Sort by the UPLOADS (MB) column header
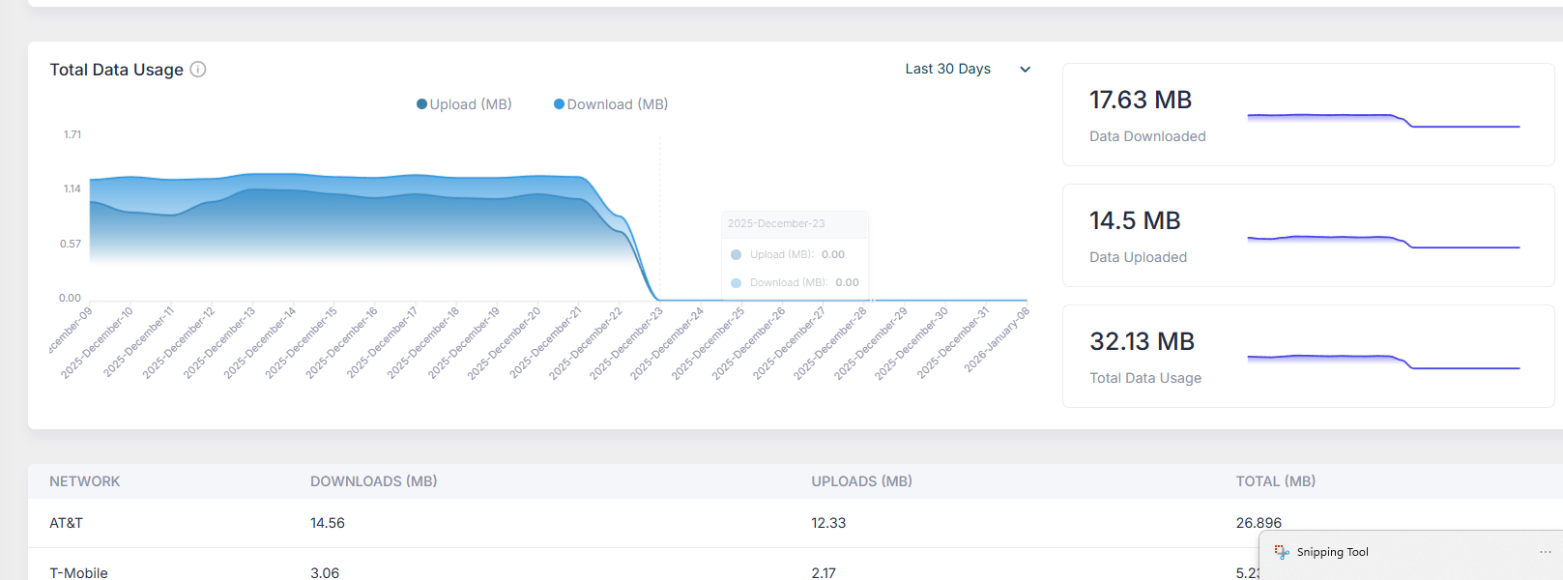This screenshot has height=580, width=1563. tap(861, 481)
